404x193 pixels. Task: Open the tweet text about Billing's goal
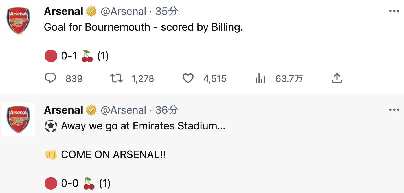point(143,27)
